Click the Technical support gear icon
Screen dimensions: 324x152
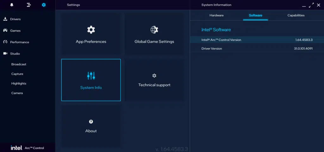154,76
